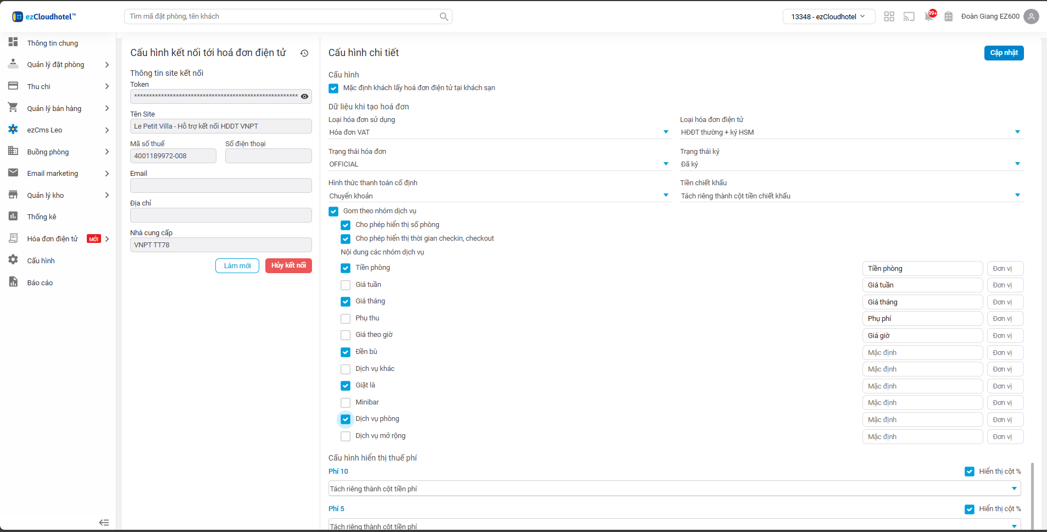This screenshot has width=1047, height=532.
Task: Click the notification bell icon
Action: (928, 16)
